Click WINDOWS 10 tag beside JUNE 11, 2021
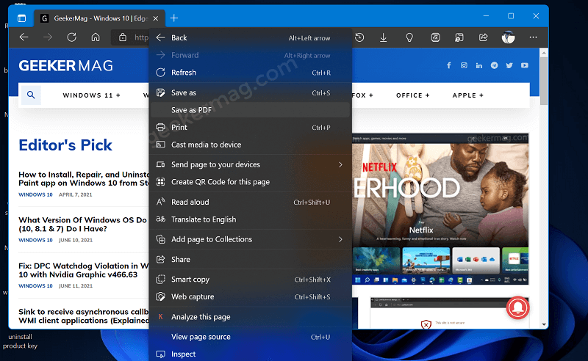 point(35,285)
